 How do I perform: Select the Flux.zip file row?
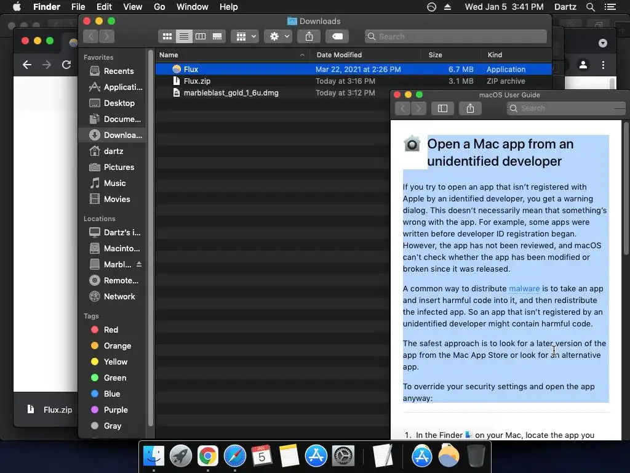(x=354, y=81)
